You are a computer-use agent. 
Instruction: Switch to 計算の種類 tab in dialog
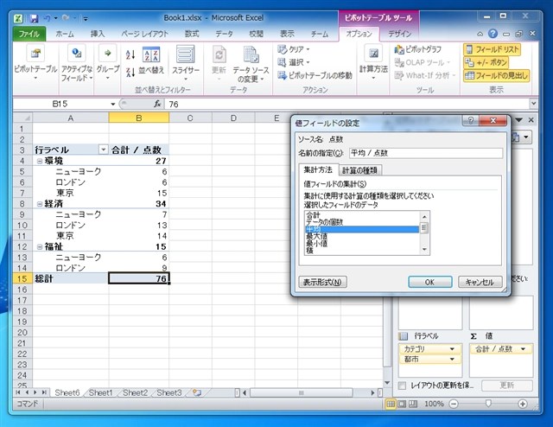pyautogui.click(x=359, y=170)
